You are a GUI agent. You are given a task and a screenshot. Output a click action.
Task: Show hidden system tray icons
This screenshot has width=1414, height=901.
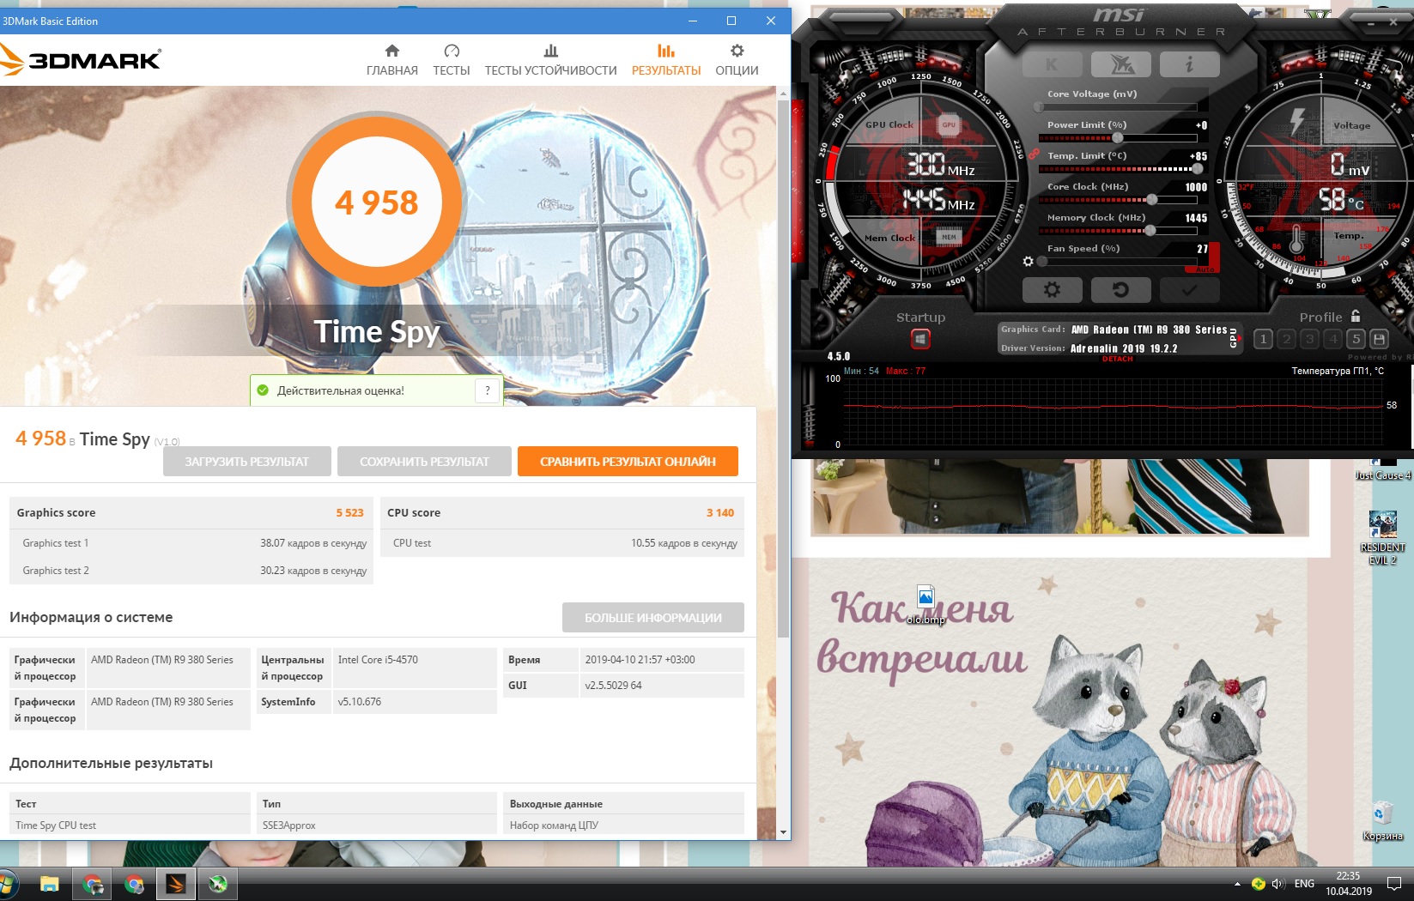1237,884
